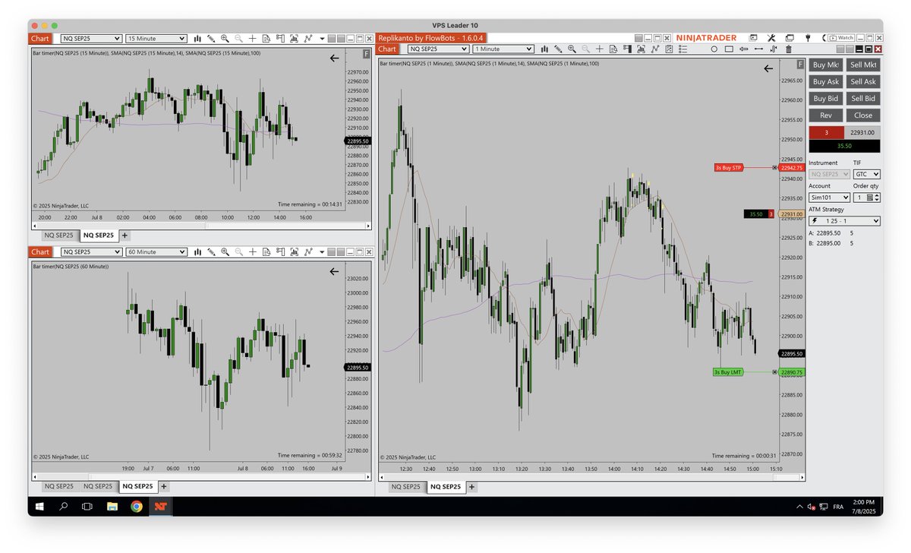Toggle F fixed-scale button in 1 Minute chart
Image resolution: width=911 pixels, height=553 pixels.
click(800, 65)
